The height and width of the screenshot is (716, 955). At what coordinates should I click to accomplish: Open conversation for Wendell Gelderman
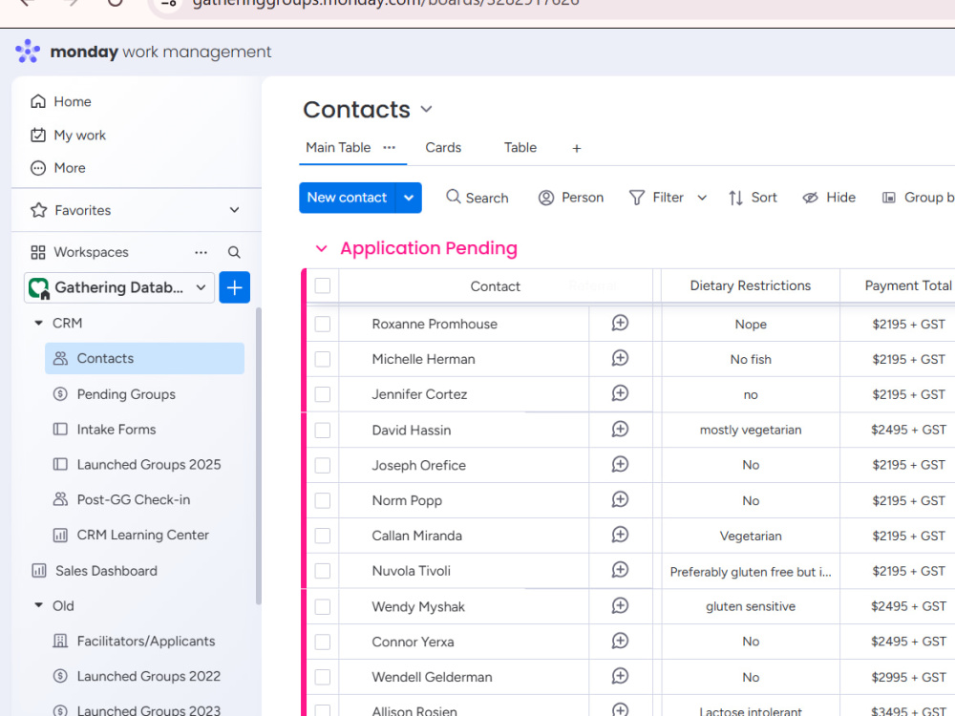point(620,676)
